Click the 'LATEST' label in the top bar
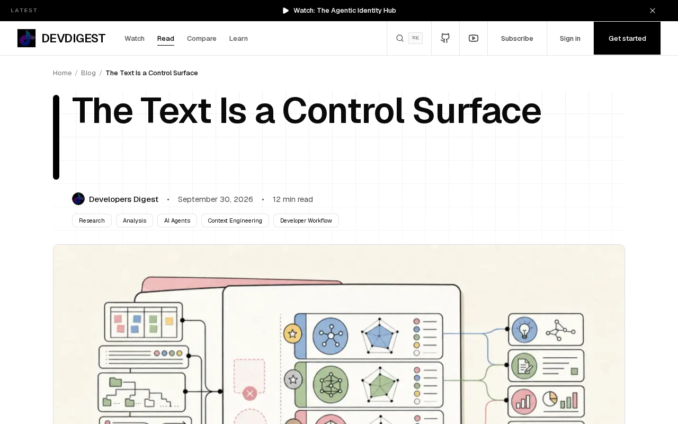This screenshot has height=424, width=678. point(24,11)
